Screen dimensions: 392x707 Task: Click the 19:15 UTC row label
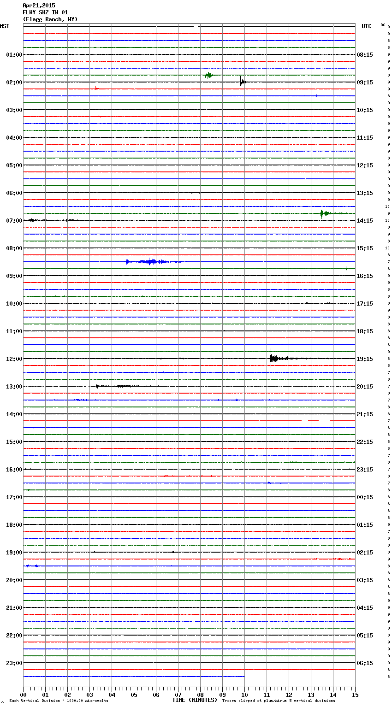365,359
